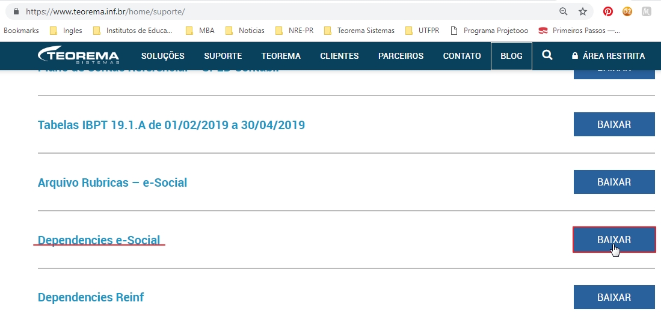Open the site search magnifier icon

[x=547, y=55]
